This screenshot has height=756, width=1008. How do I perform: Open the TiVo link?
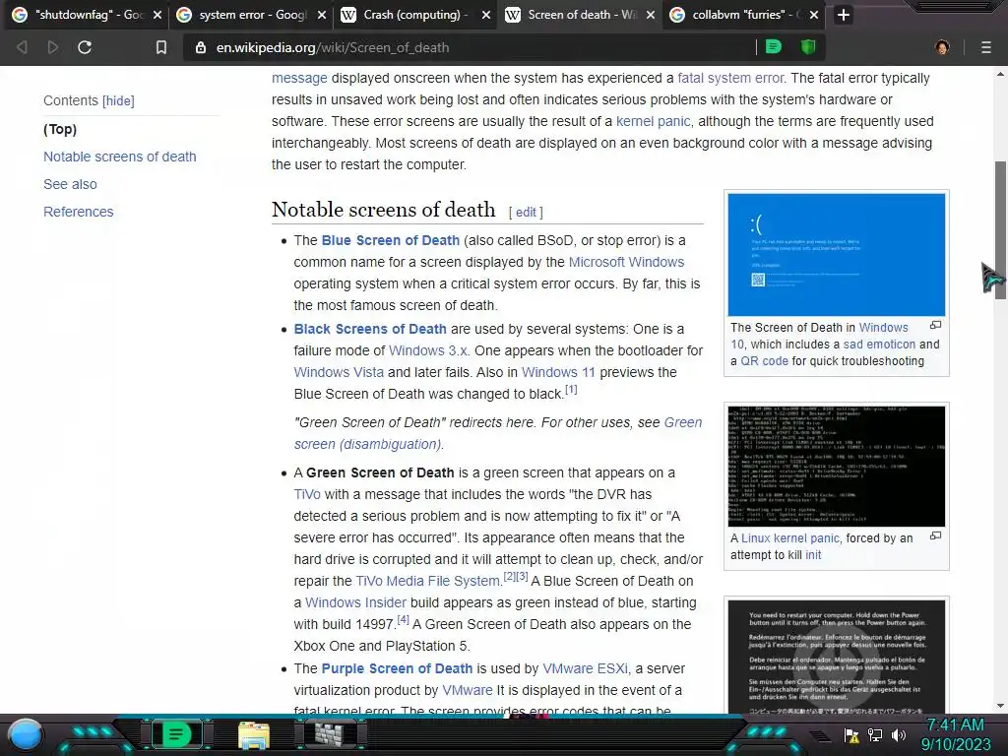[307, 494]
